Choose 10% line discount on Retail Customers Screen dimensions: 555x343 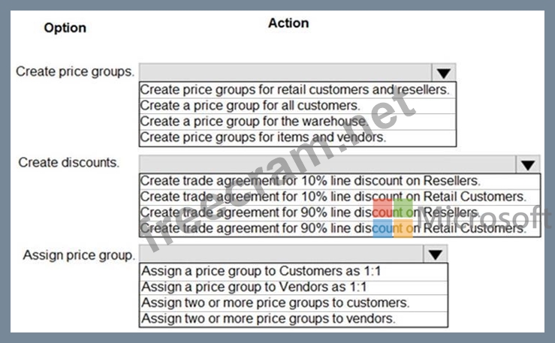point(332,197)
